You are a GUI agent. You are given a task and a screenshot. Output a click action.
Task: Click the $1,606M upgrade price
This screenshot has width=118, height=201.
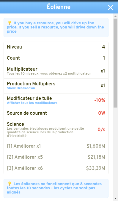[96, 146]
